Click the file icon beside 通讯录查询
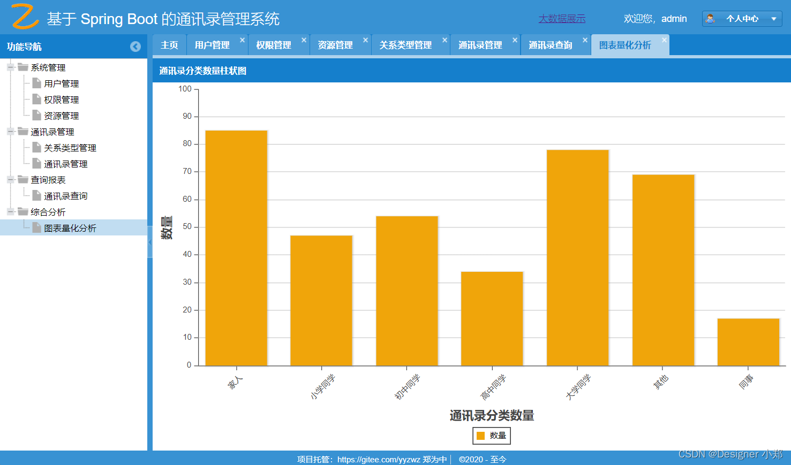This screenshot has width=791, height=465. click(x=36, y=195)
